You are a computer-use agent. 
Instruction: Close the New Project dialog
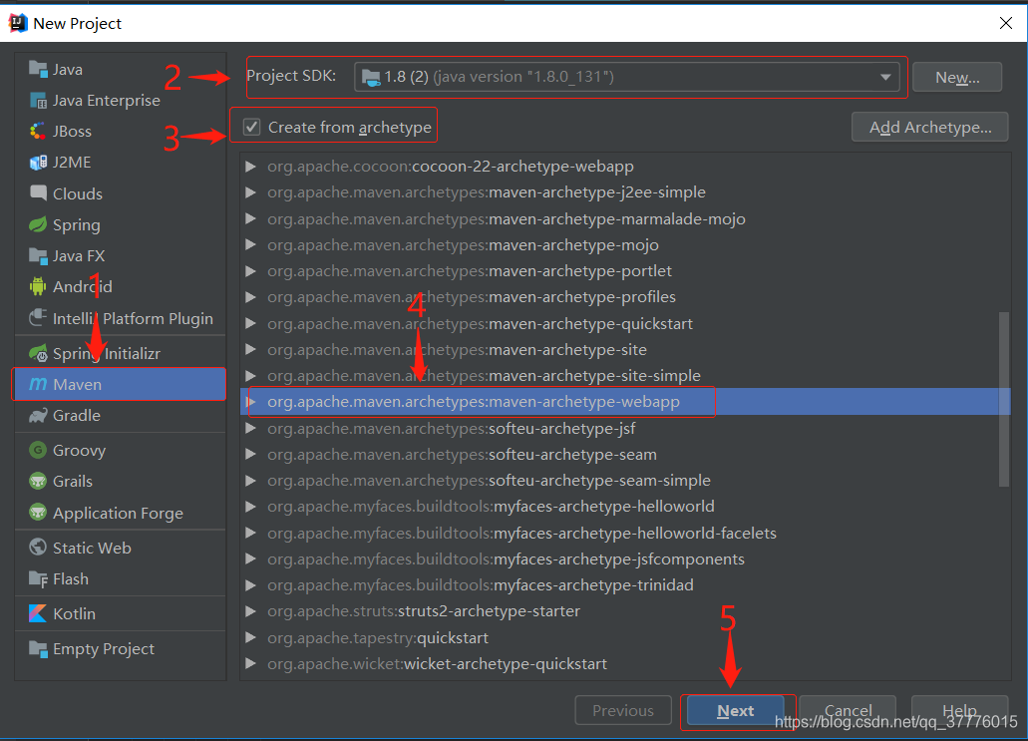point(1006,23)
